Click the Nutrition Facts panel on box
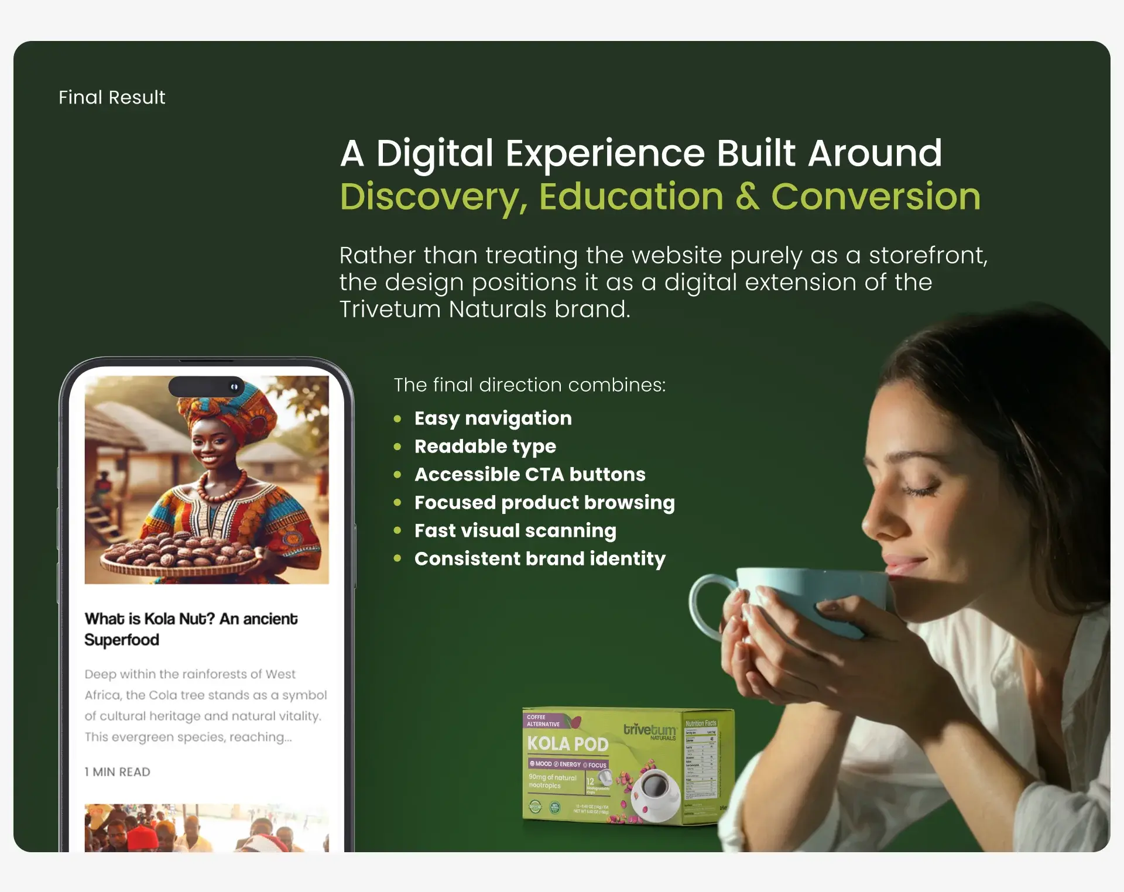Screen dimensions: 1124x892 [701, 761]
